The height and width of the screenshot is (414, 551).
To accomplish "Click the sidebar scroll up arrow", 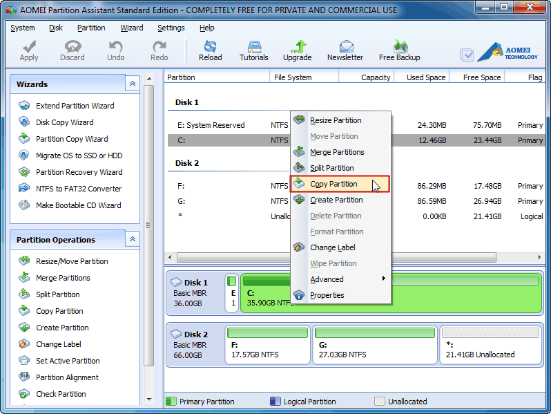I will coord(149,79).
